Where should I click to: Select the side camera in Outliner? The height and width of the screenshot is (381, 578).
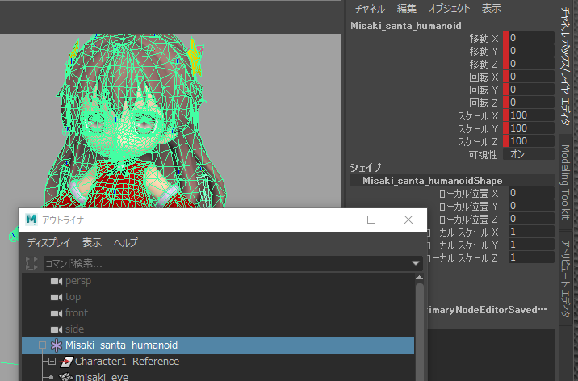click(x=74, y=329)
